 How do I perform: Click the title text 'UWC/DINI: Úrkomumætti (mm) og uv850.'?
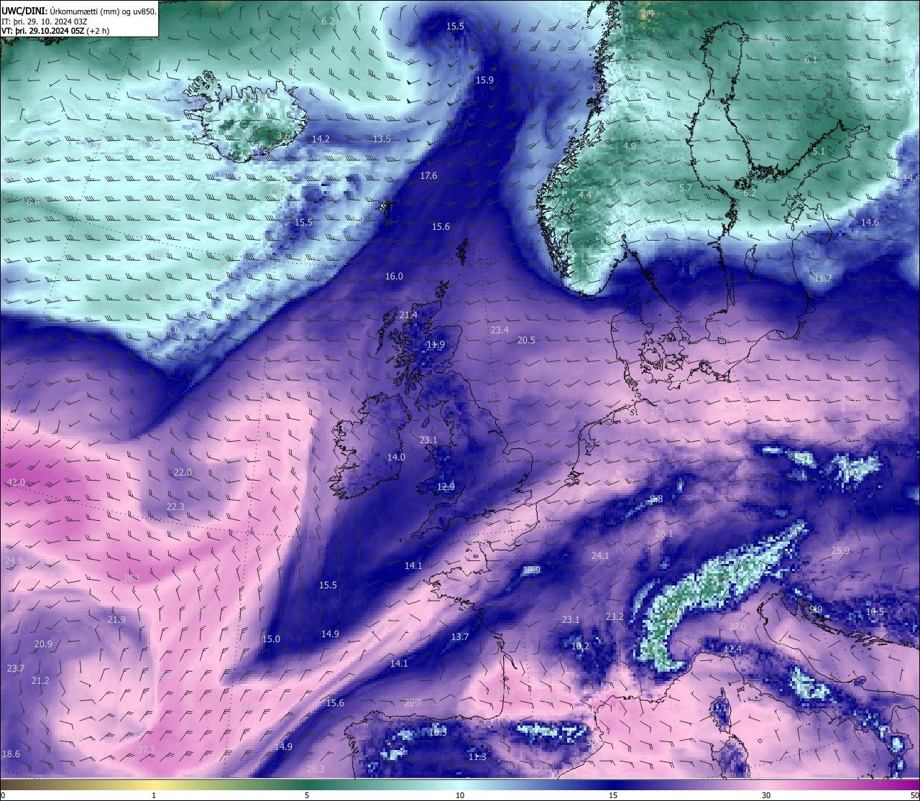79,11
